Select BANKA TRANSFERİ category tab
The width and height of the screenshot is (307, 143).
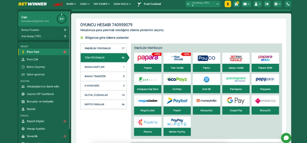(103, 76)
